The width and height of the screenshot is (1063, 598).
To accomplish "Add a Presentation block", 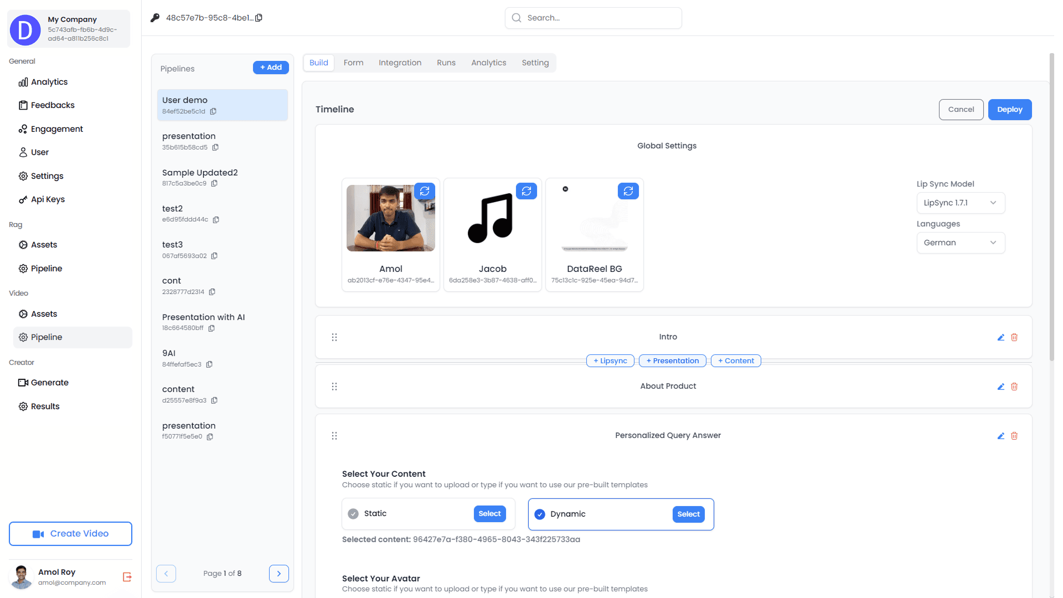I will tap(673, 360).
